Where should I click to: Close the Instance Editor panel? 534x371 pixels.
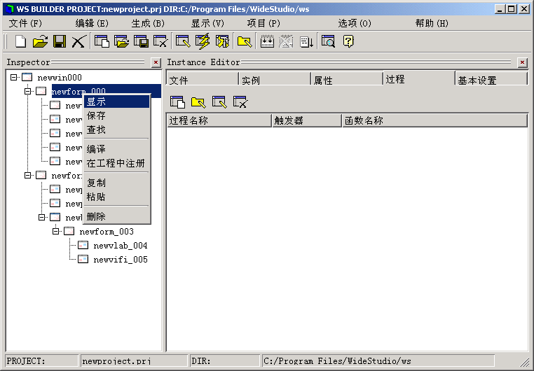point(522,62)
